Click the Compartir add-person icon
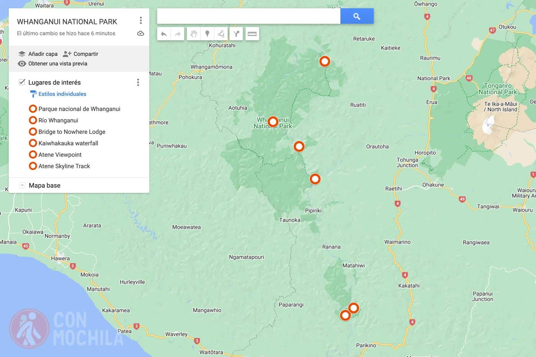Screen dimensions: 536x357 tap(67, 54)
